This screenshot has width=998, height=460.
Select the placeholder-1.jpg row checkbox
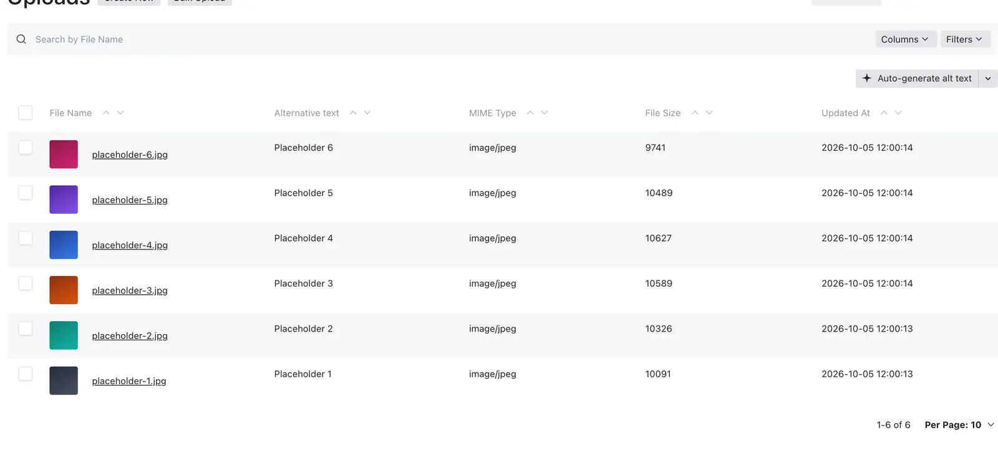click(26, 373)
